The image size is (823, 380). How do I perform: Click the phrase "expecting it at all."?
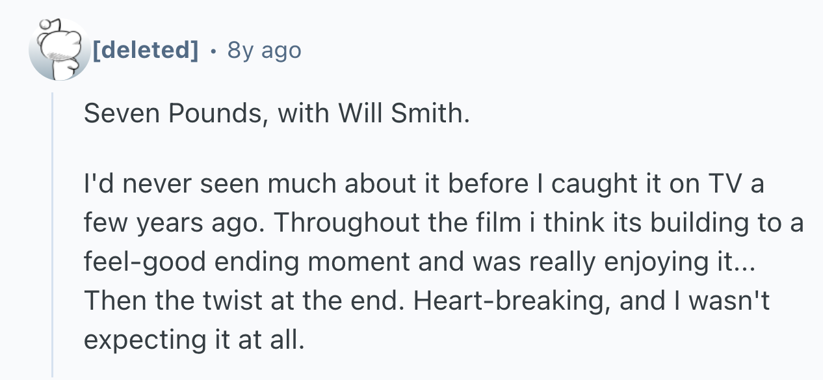pyautogui.click(x=194, y=340)
